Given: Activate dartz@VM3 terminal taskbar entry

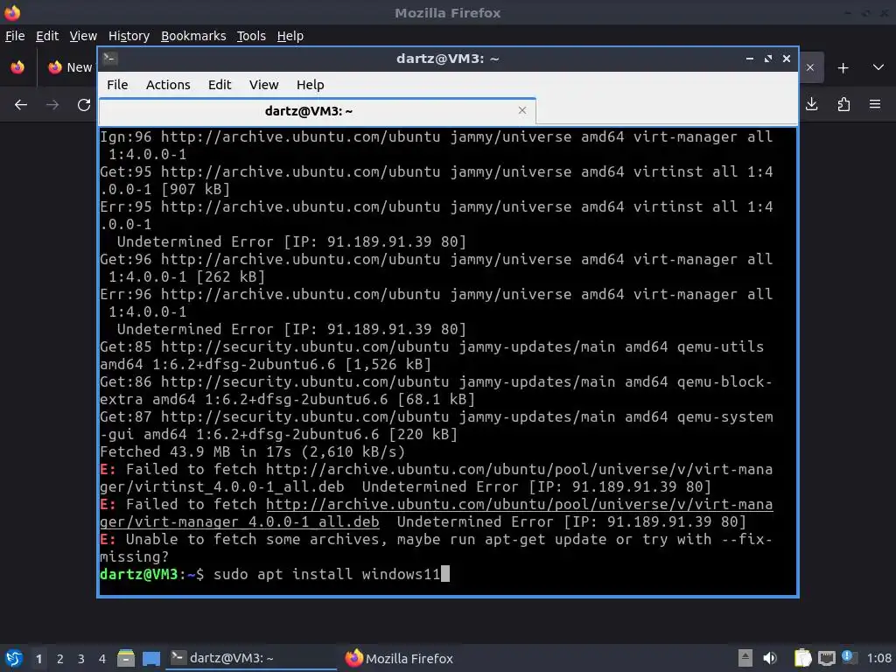Looking at the screenshot, I should tap(251, 658).
